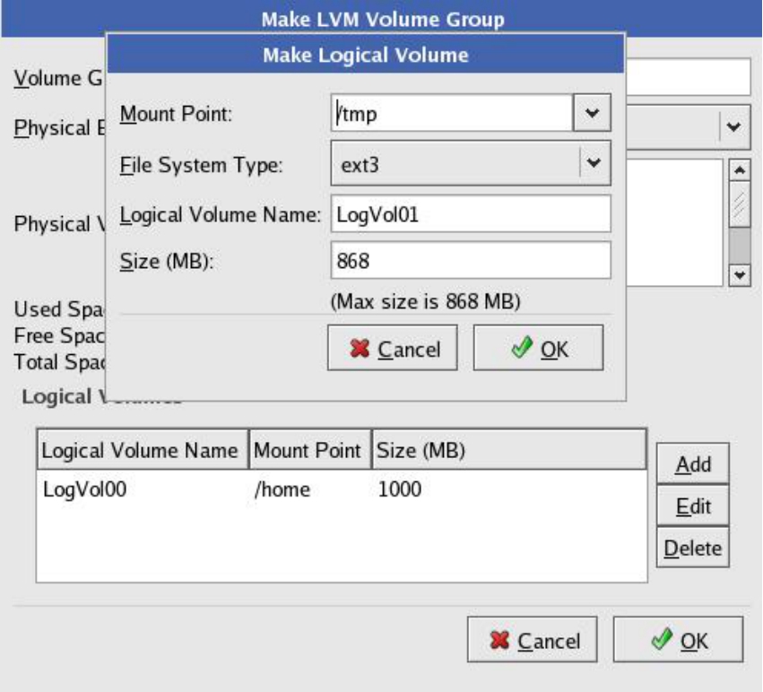Cancel the Make LVM Volume Group window

(532, 640)
